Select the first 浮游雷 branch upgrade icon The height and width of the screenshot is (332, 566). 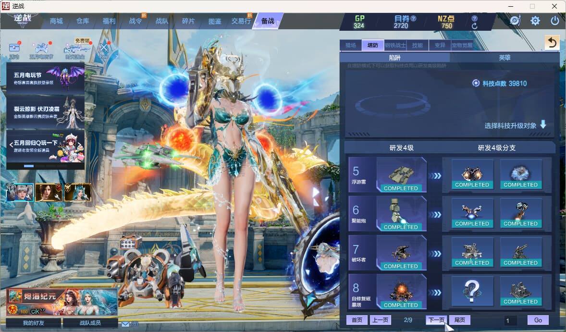[x=472, y=174]
